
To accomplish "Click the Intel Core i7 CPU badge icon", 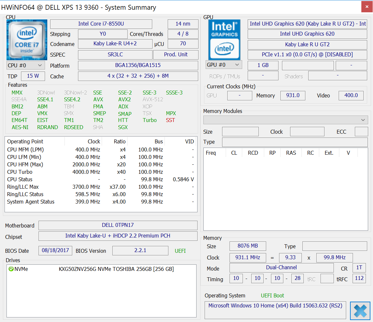I will 27,39.
